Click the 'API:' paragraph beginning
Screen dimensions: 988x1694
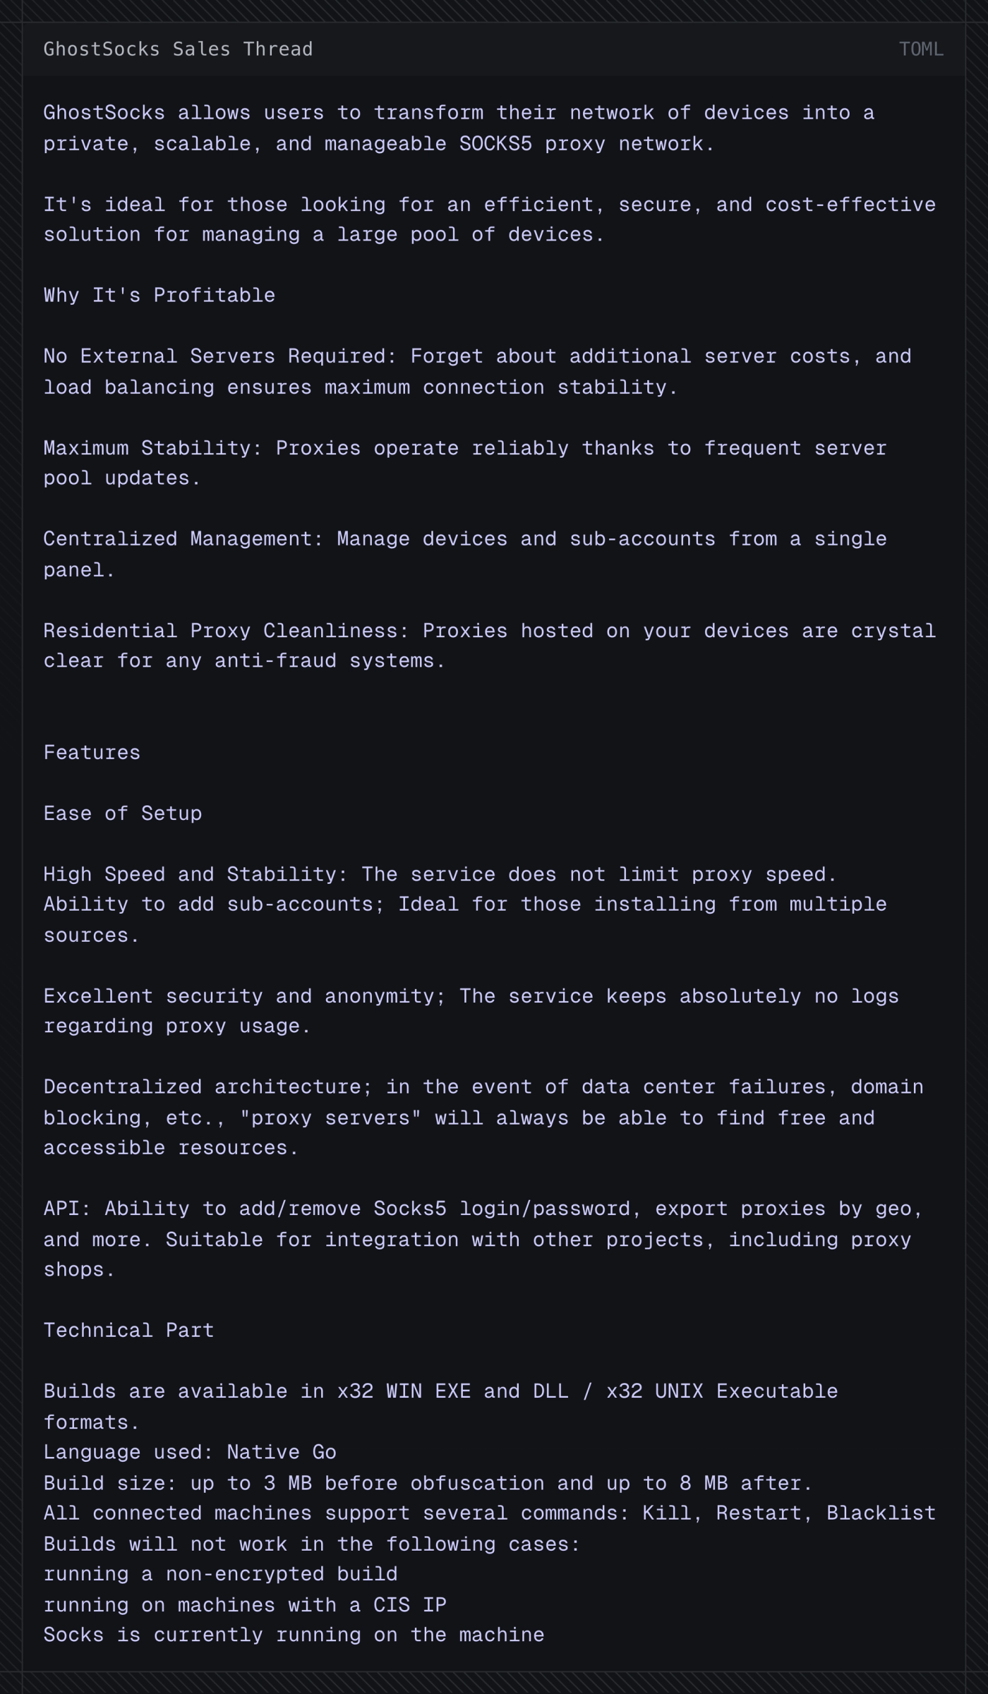[x=68, y=1209]
